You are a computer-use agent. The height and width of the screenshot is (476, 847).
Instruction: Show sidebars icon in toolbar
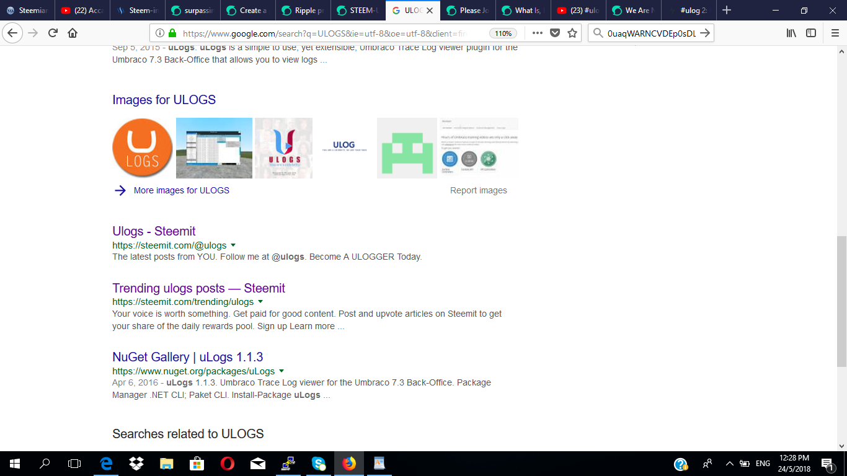(x=811, y=33)
